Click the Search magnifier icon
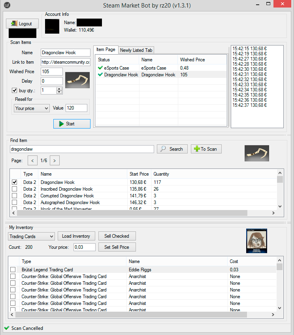Viewport: 294px width, 335px height. [163, 149]
